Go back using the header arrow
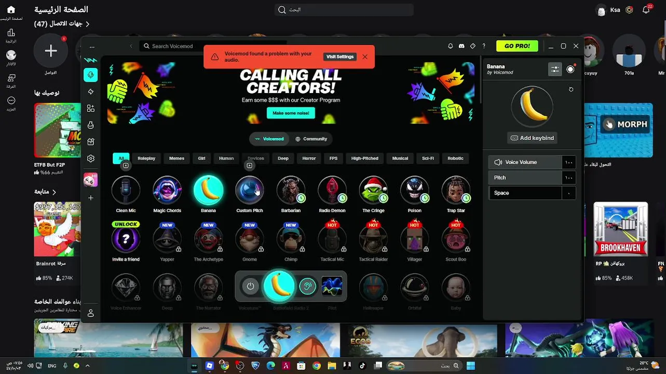Viewport: 666px width, 374px height. (x=131, y=46)
